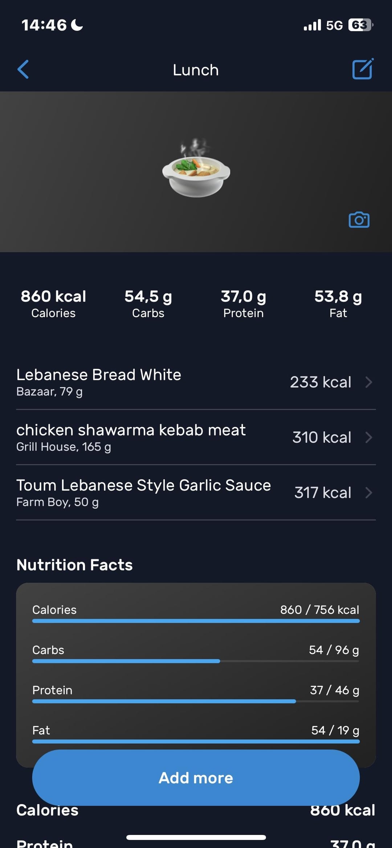
Task: Tap the Lunch page title
Action: 196,70
